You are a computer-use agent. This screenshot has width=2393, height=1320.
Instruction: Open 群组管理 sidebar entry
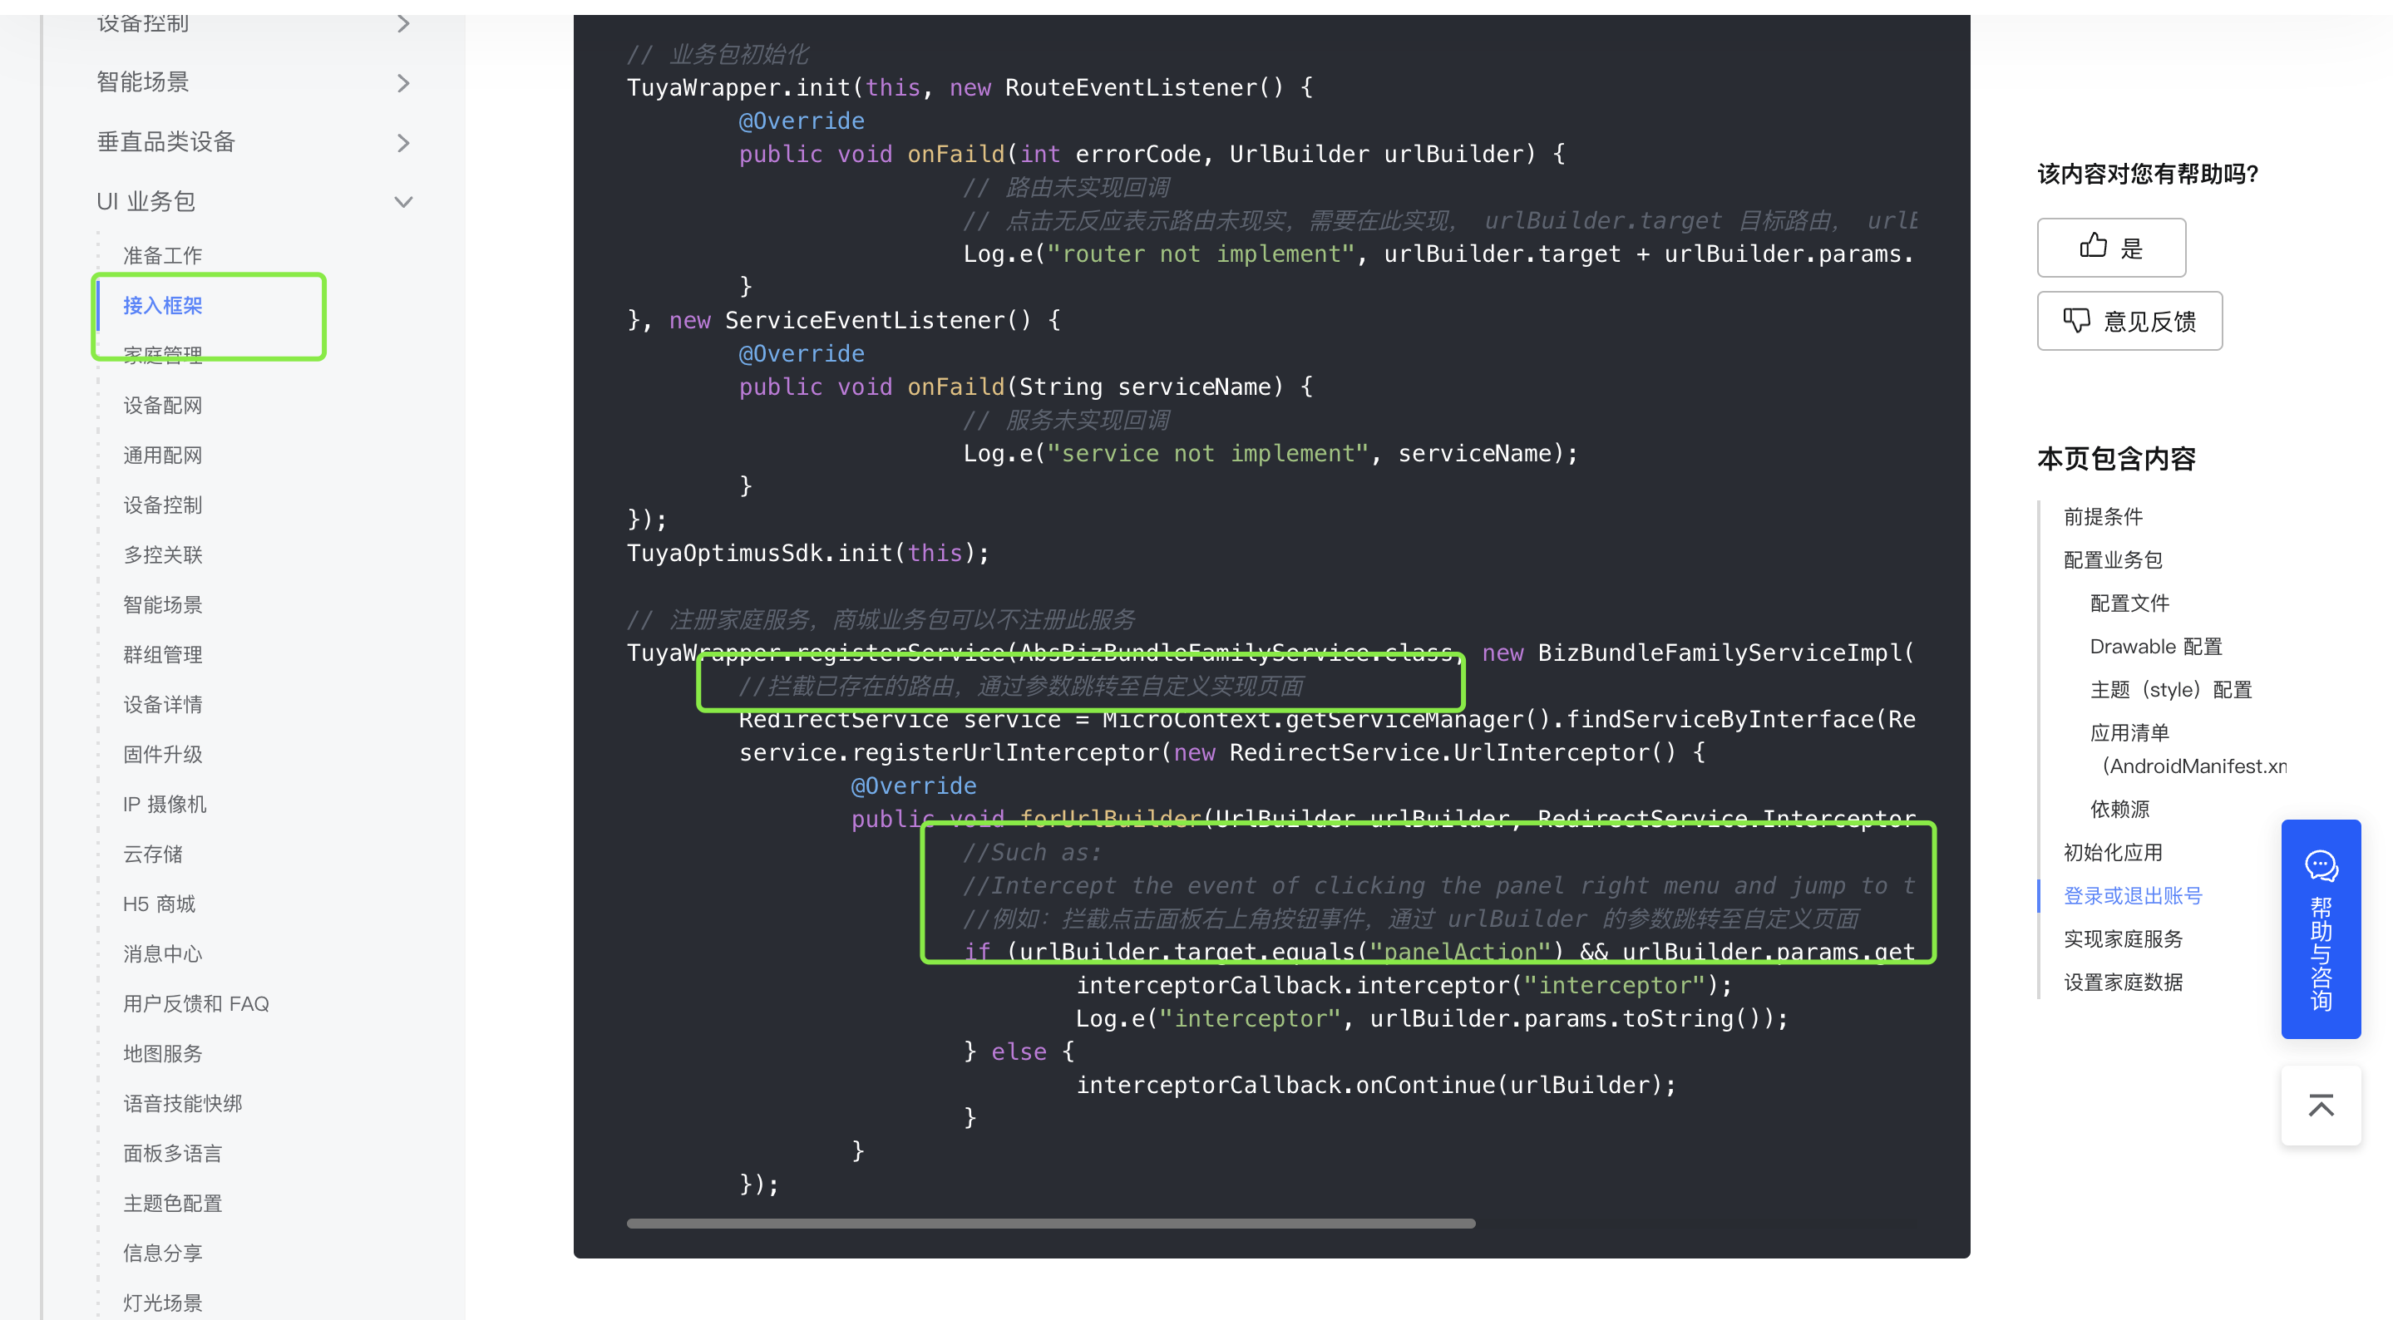tap(163, 655)
